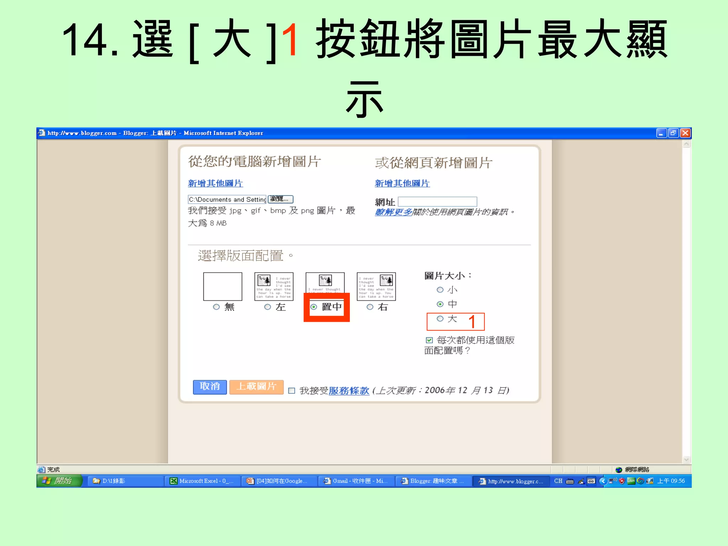728x546 pixels.
Task: Minimize the Internet Explorer window
Action: (x=661, y=133)
